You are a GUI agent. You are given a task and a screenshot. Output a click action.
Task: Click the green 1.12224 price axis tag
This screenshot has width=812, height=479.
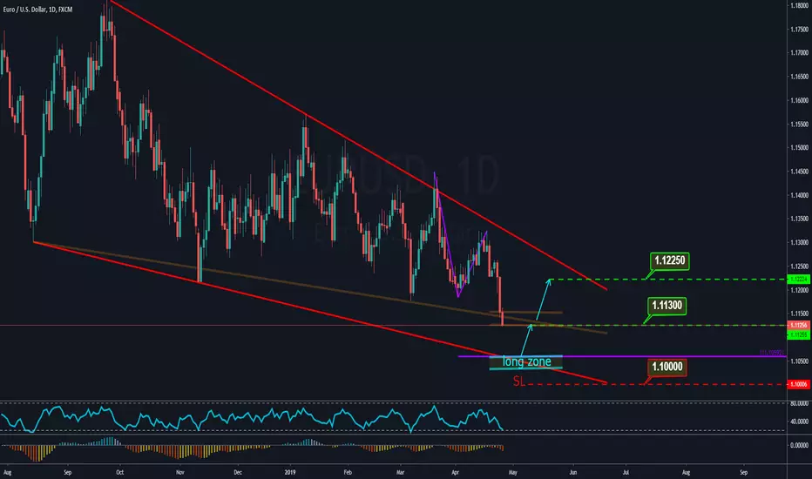tap(798, 280)
